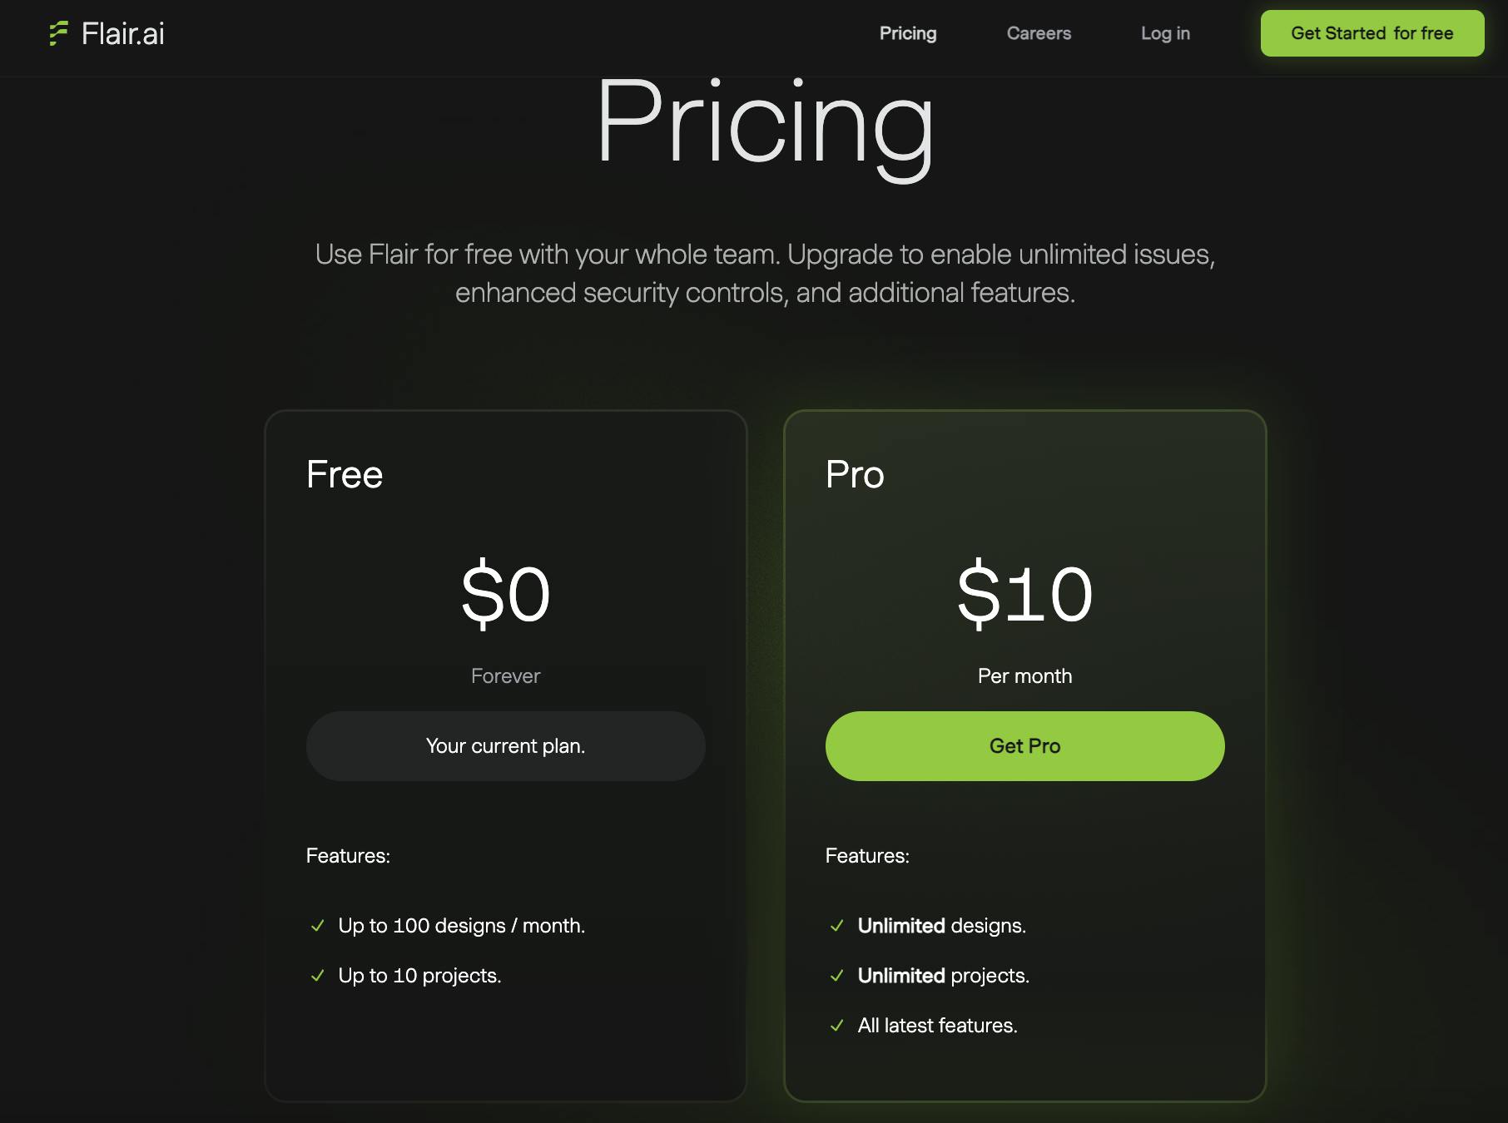Click the Flair.ai green logo icon
Viewport: 1508px width, 1123px height.
[x=58, y=33]
